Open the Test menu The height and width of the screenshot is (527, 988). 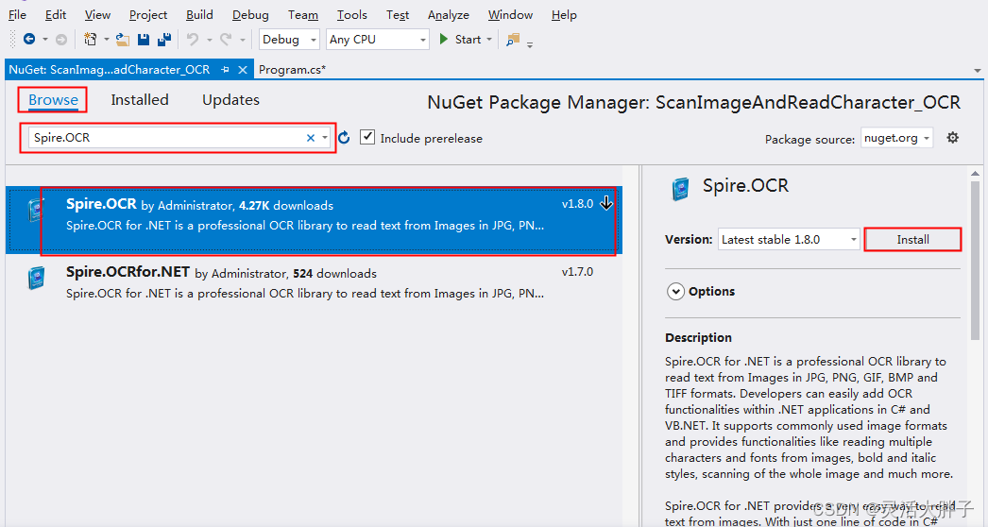point(398,14)
